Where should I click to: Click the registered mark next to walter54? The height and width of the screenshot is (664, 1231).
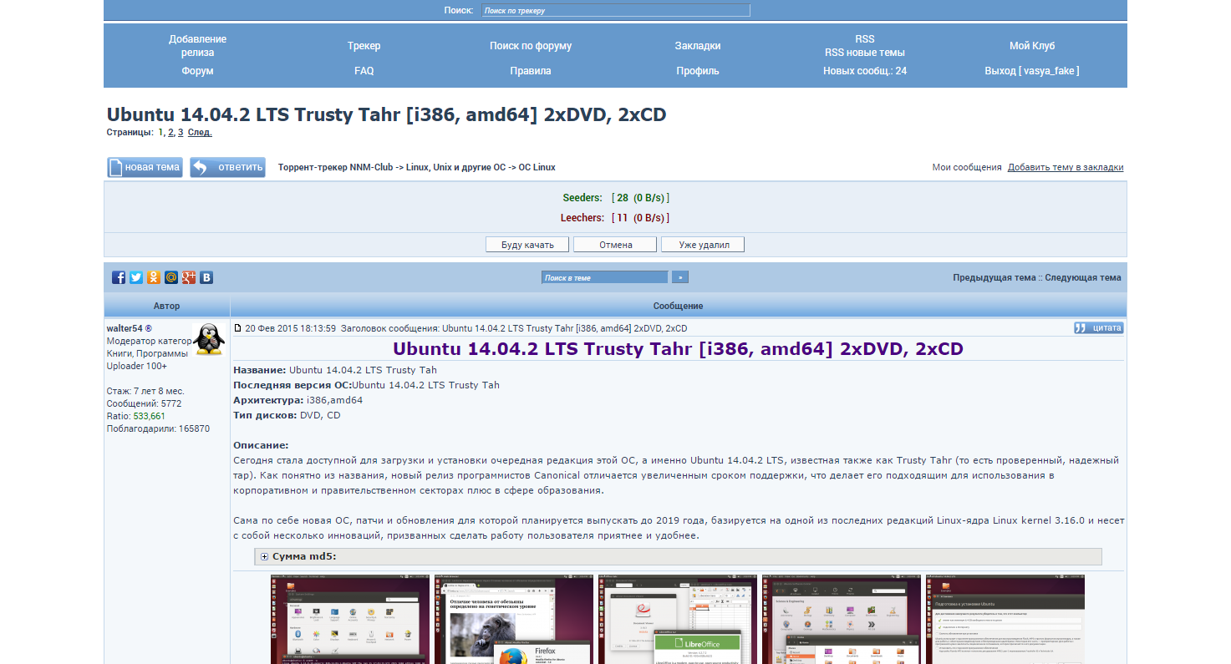(x=149, y=328)
